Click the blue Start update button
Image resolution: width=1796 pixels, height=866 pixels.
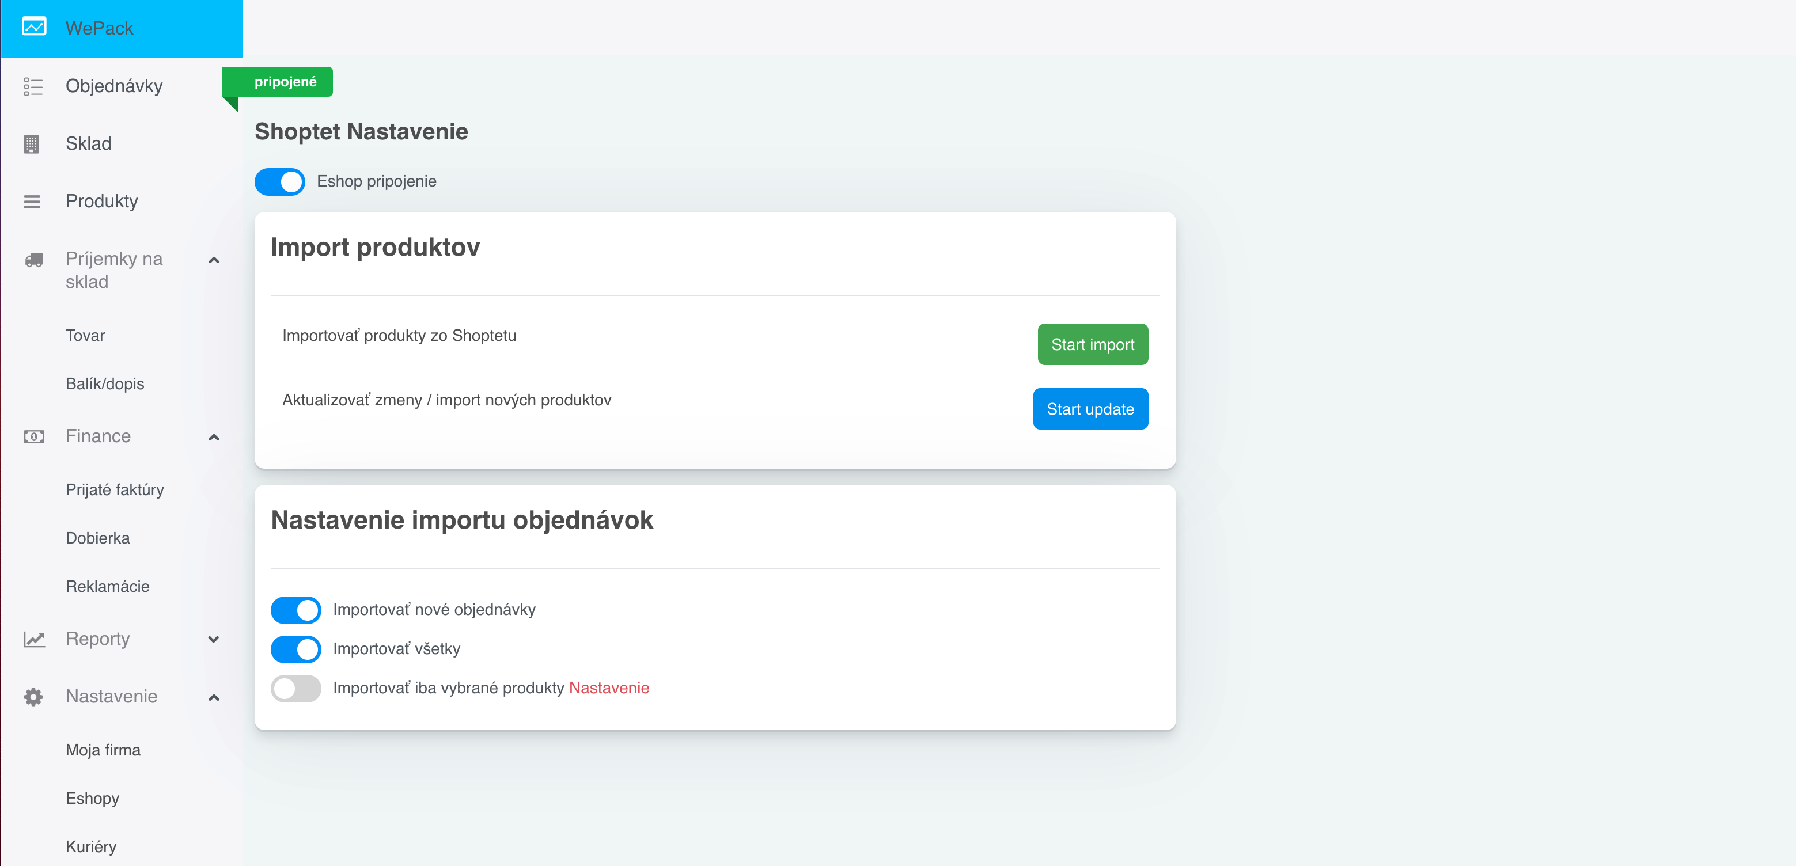1090,409
